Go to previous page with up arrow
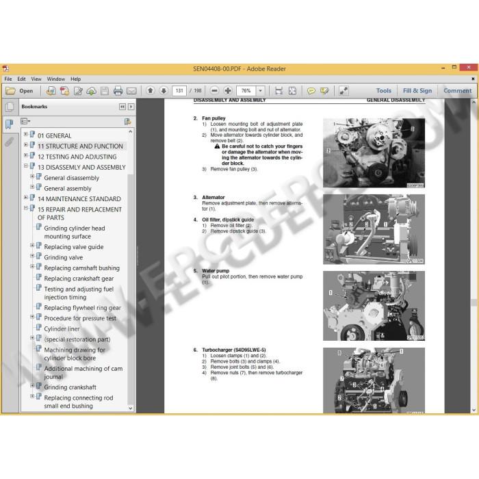 click(151, 90)
